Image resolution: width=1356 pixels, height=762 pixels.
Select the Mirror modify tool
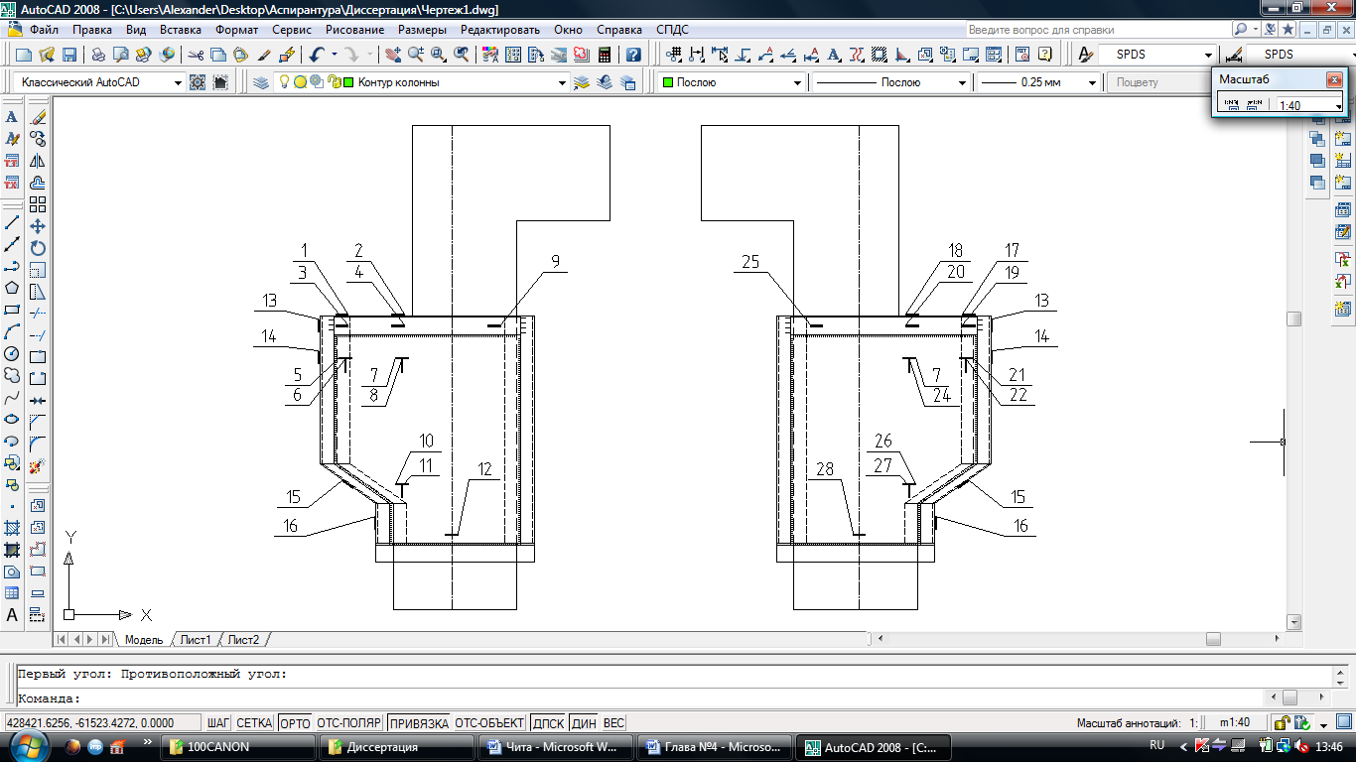click(38, 161)
